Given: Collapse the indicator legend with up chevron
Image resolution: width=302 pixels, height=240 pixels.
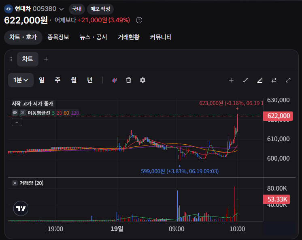Looking at the screenshot, I should click(x=17, y=122).
